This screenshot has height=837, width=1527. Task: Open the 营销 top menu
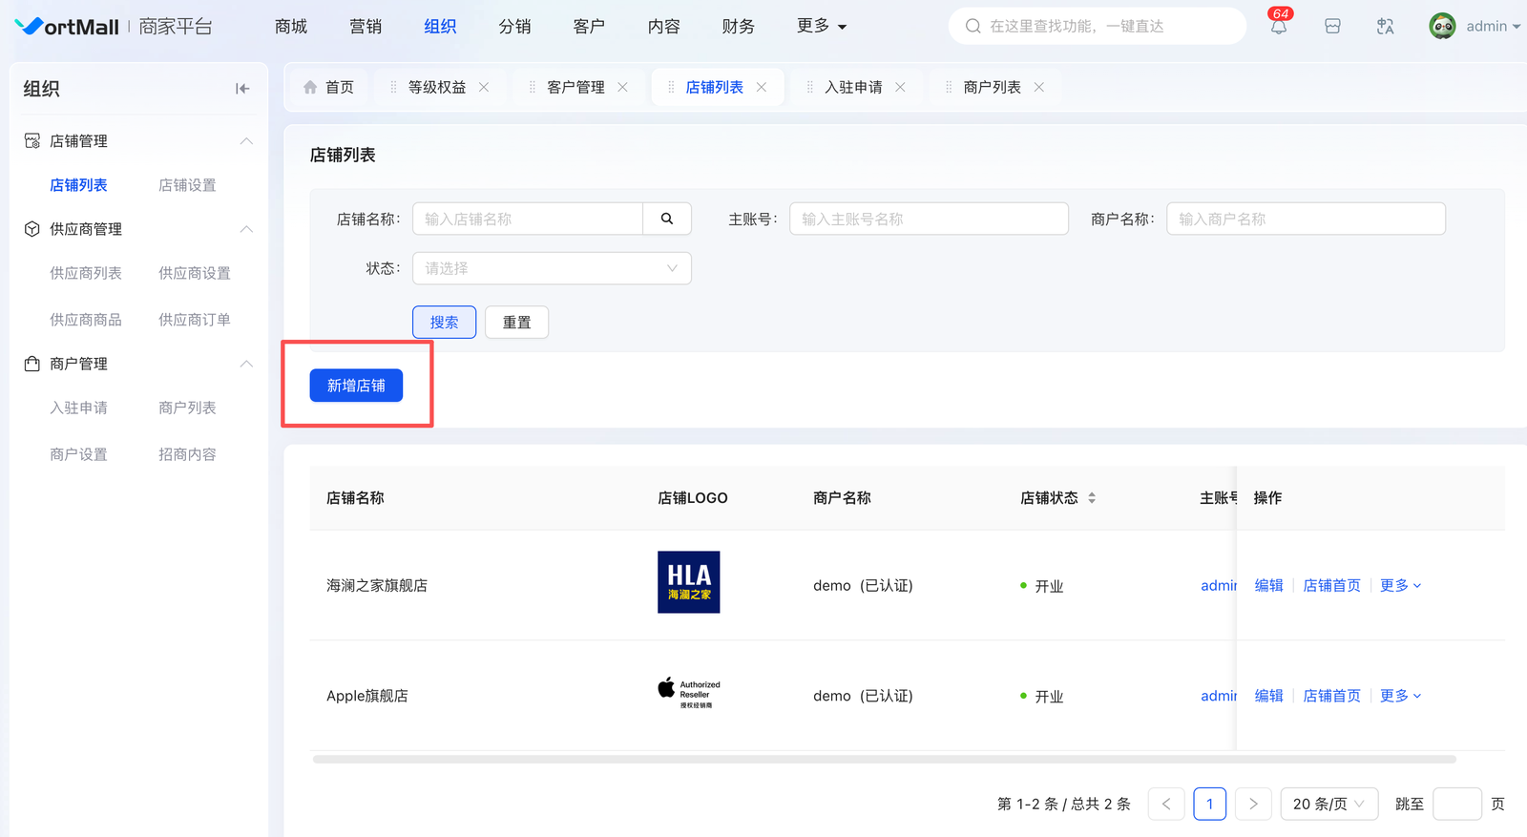(366, 27)
